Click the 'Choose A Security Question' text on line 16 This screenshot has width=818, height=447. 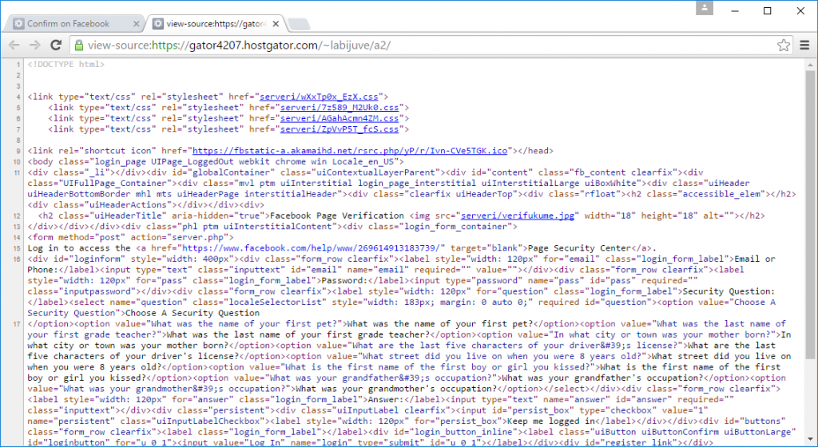click(193, 313)
